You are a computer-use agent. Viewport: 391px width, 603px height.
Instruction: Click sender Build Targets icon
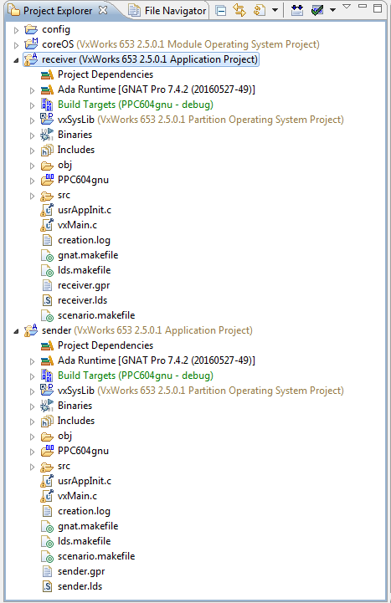[47, 376]
